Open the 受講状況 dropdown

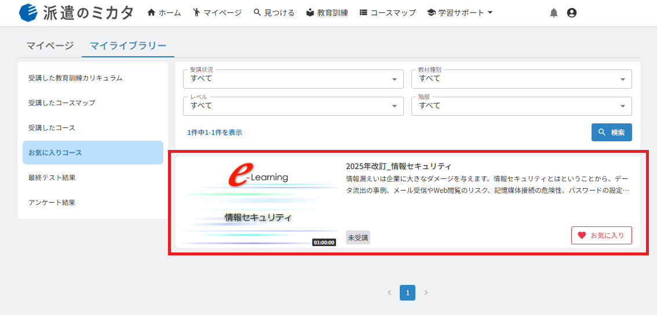tap(293, 79)
